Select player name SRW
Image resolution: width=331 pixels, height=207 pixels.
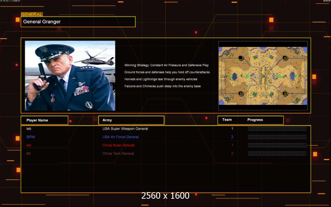click(31, 137)
